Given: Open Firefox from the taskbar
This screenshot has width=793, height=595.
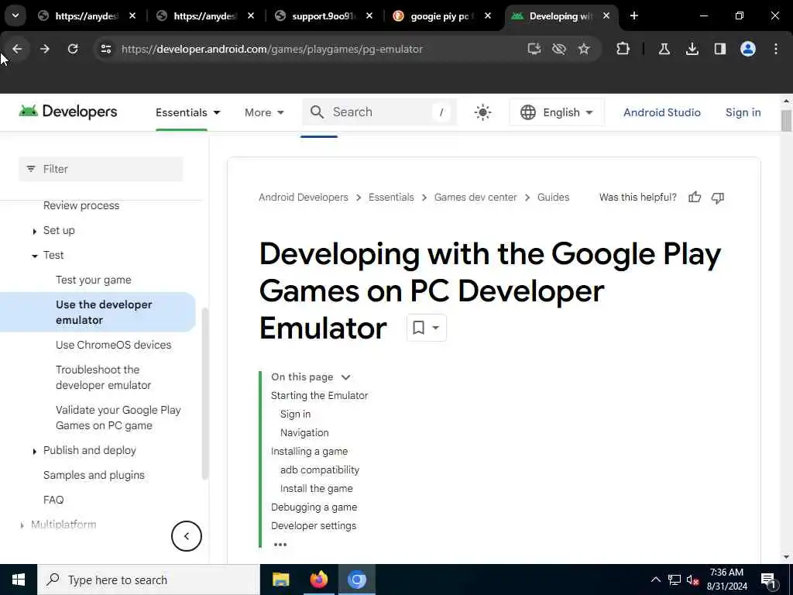Looking at the screenshot, I should coord(318,580).
